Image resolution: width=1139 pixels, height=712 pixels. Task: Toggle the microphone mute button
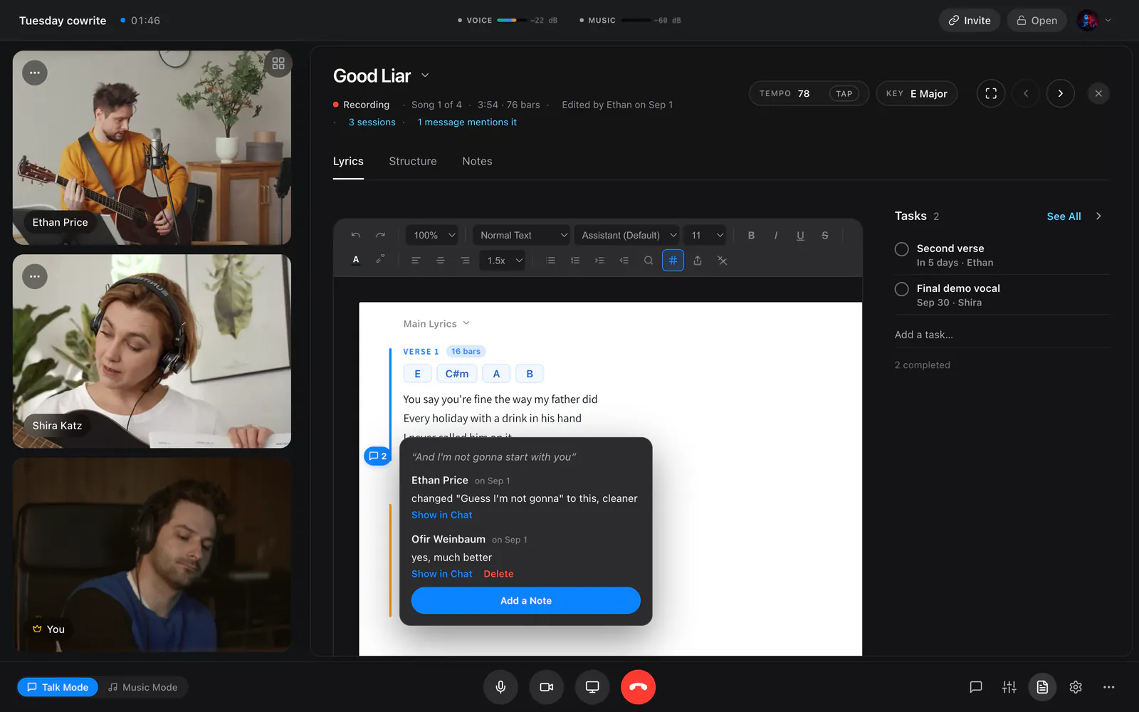[x=500, y=687]
